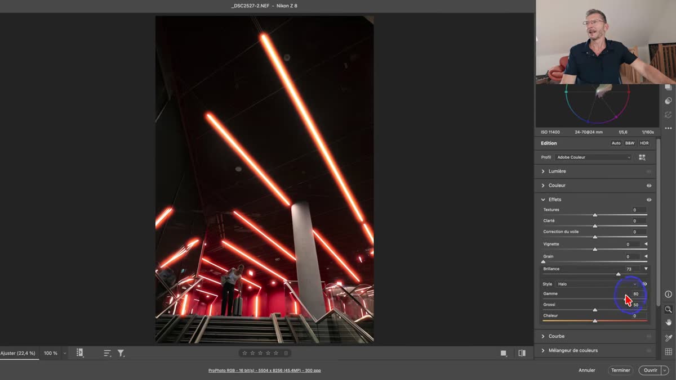Image resolution: width=676 pixels, height=380 pixels.
Task: Click the circular-arrows icon below masking tool
Action: [x=668, y=114]
